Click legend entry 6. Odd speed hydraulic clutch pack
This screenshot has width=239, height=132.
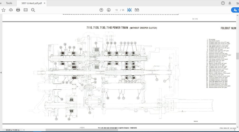(x=217, y=46)
